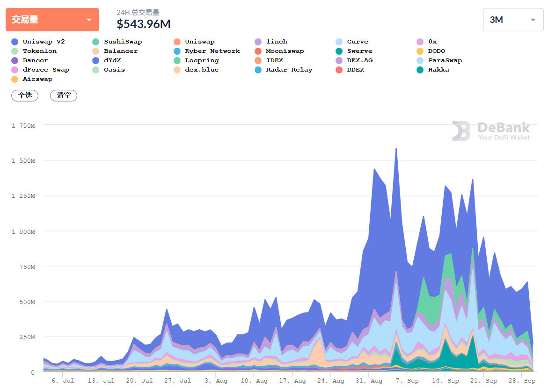Click DODO legend color dot
This screenshot has width=548, height=391.
click(420, 51)
